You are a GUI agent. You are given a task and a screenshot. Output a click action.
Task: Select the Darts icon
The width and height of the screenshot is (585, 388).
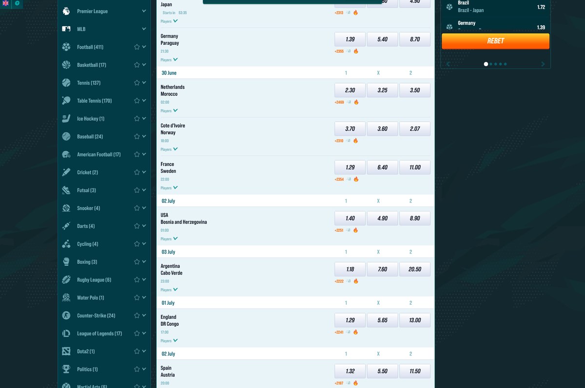point(66,226)
